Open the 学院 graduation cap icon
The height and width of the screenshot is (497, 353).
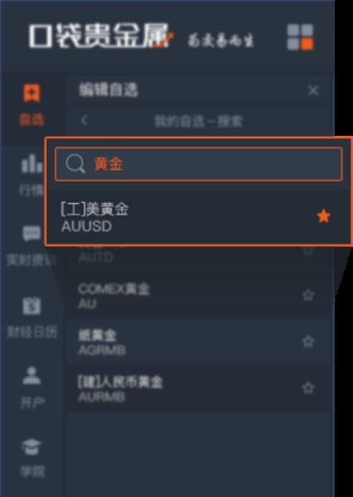(x=31, y=446)
